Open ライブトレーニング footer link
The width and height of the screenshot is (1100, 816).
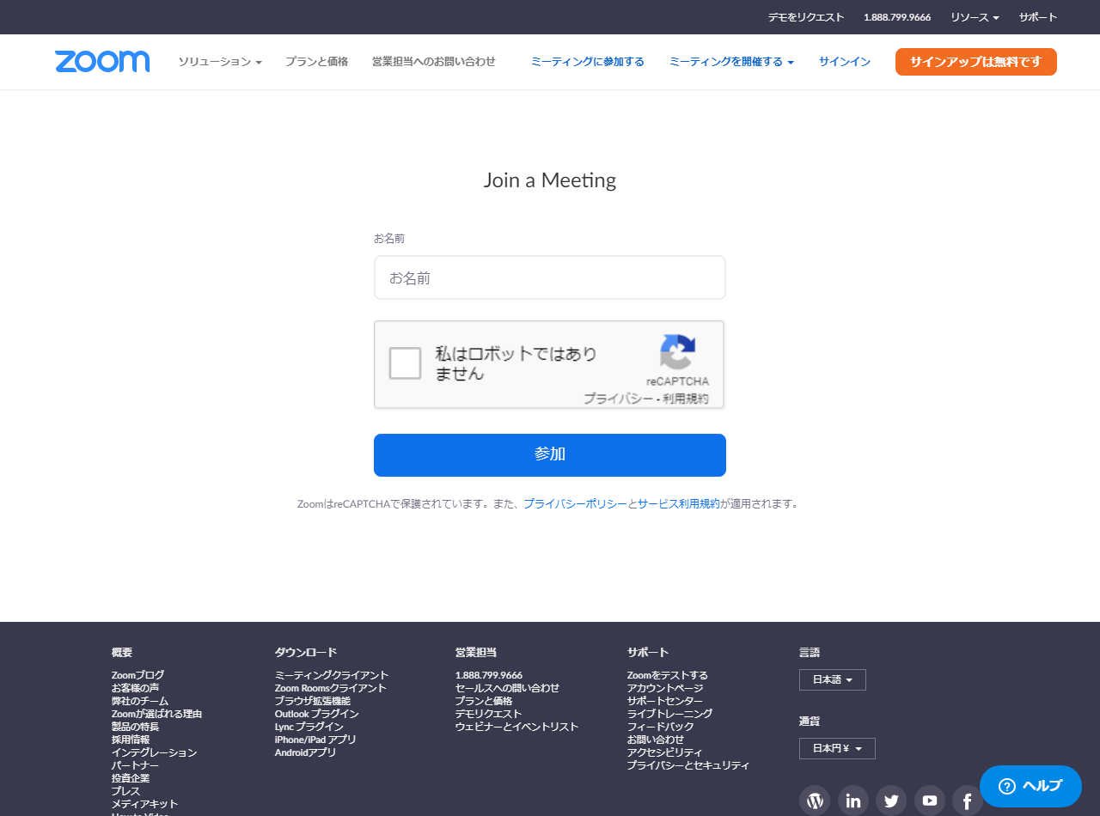pos(669,714)
